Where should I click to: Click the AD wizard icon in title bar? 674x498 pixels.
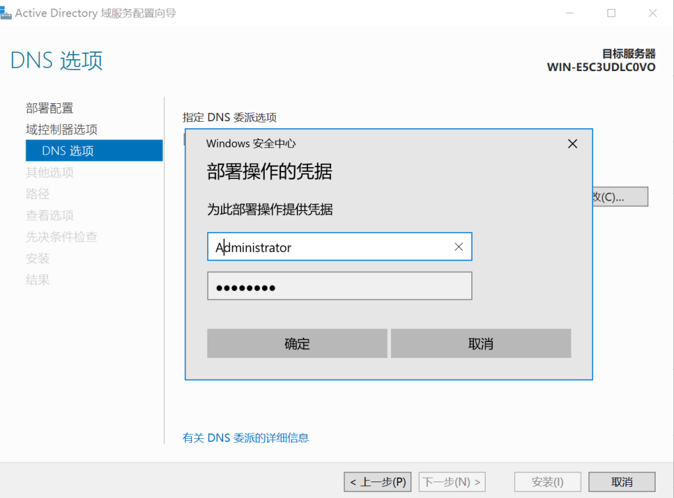click(7, 12)
